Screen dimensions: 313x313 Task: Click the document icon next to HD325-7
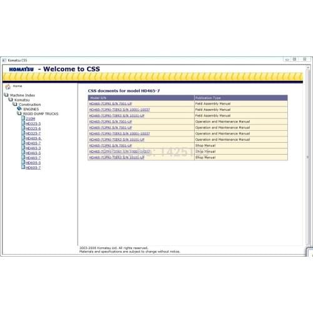point(23,133)
